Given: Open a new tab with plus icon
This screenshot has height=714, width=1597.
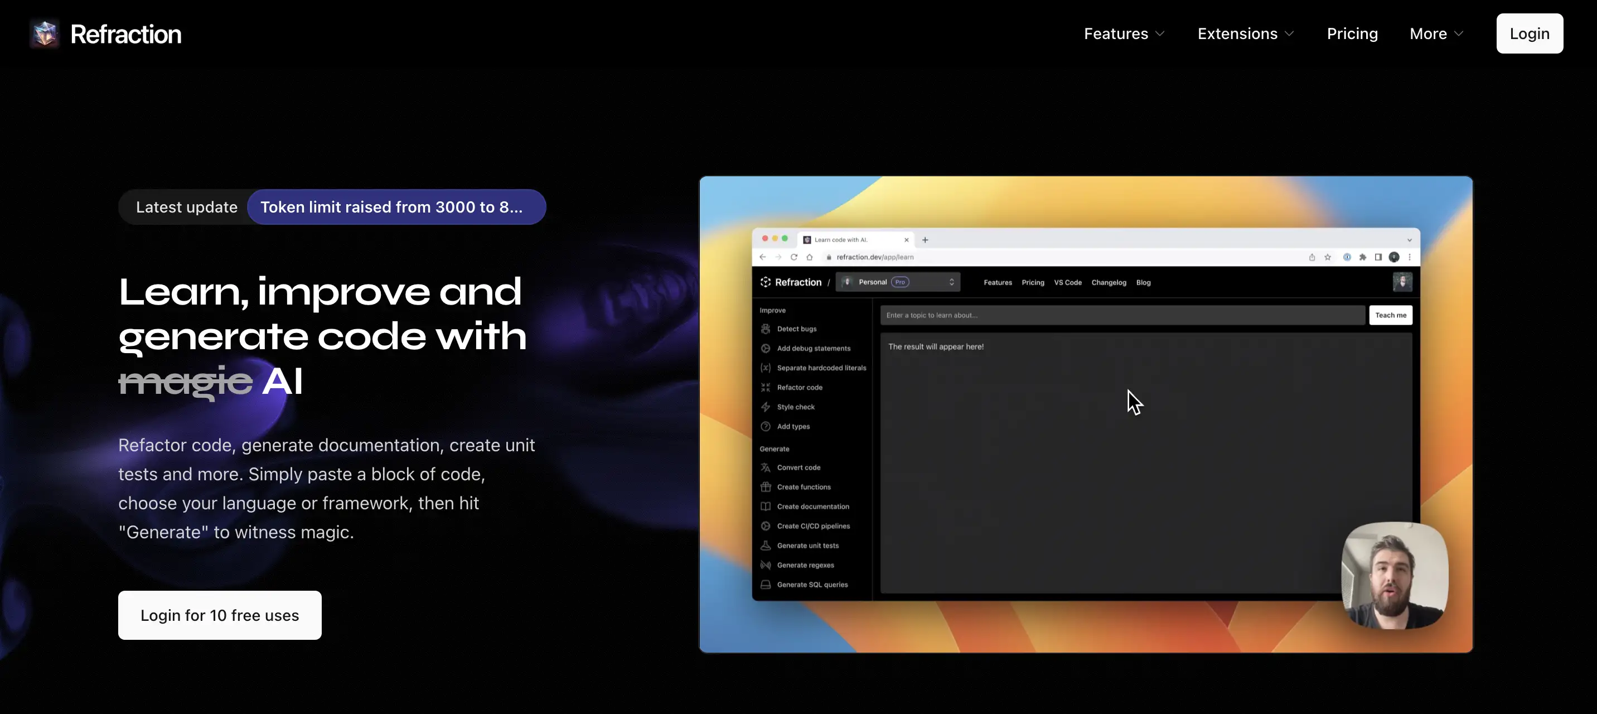Looking at the screenshot, I should click(x=925, y=239).
